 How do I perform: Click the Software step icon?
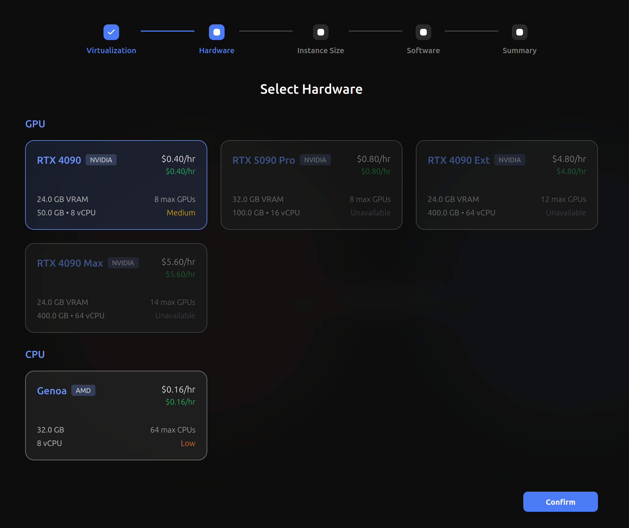point(423,32)
